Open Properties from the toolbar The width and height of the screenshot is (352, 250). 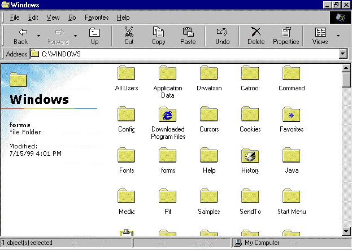[x=286, y=36]
